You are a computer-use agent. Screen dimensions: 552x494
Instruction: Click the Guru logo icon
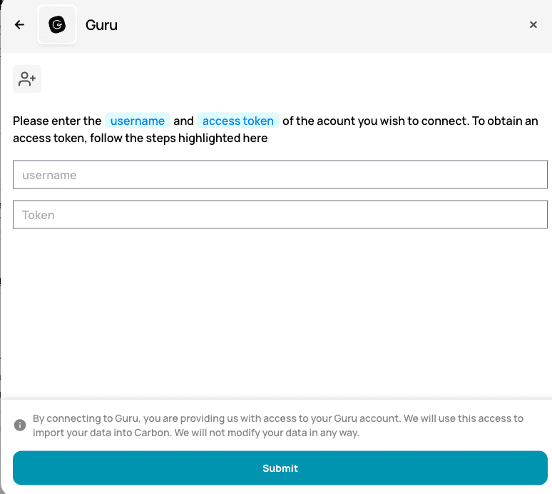[x=57, y=25]
